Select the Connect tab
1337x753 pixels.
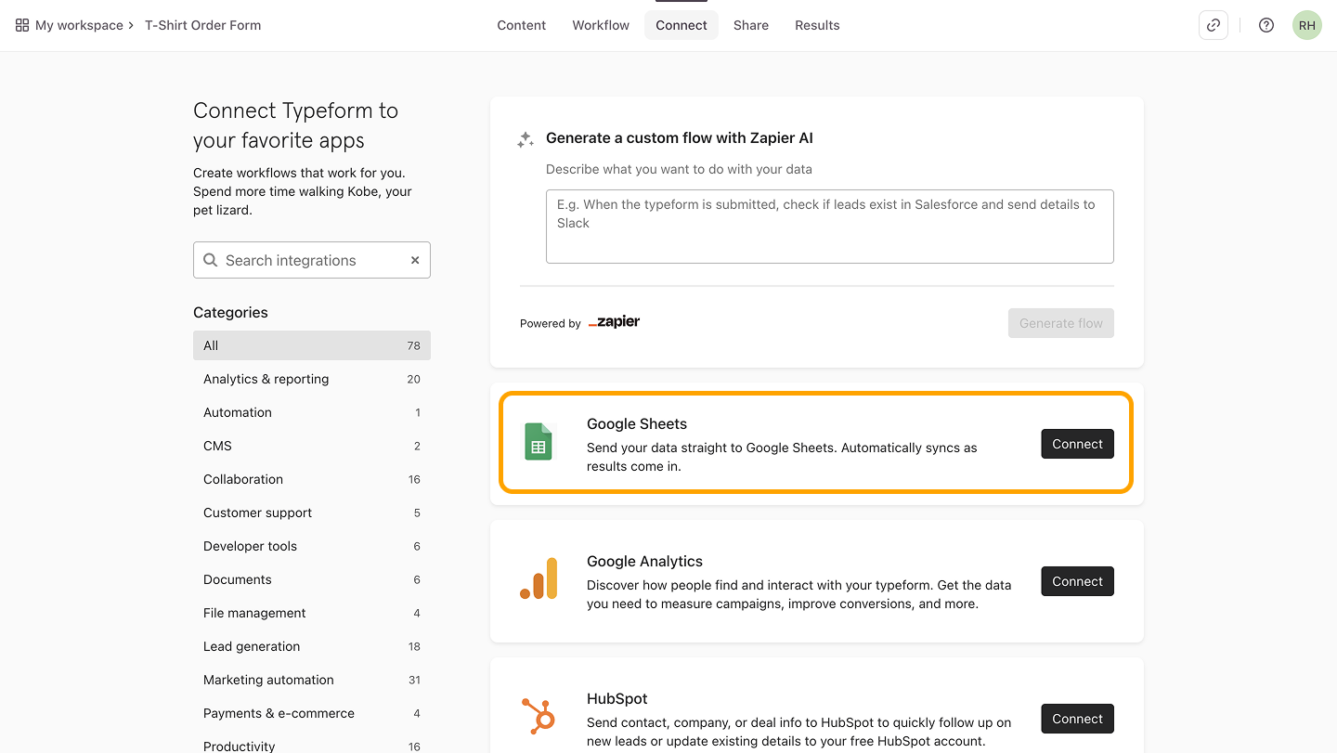pos(681,25)
